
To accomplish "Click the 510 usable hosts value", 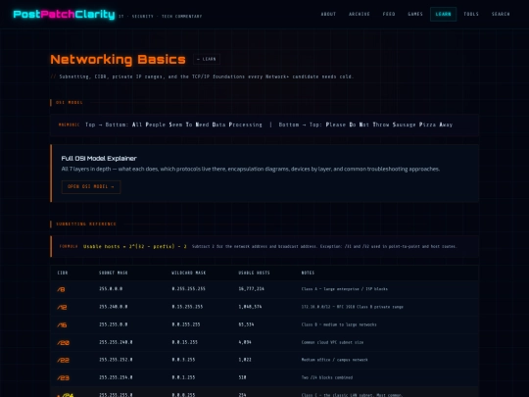I will [x=242, y=377].
